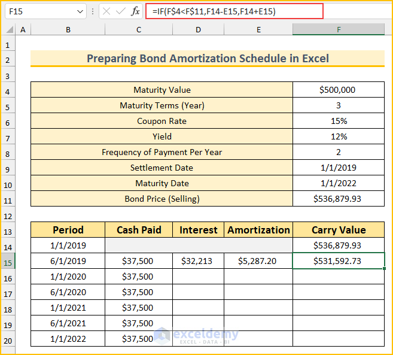Click the title cell Preparing Bond Amortization Schedule
393x355 pixels.
point(208,59)
